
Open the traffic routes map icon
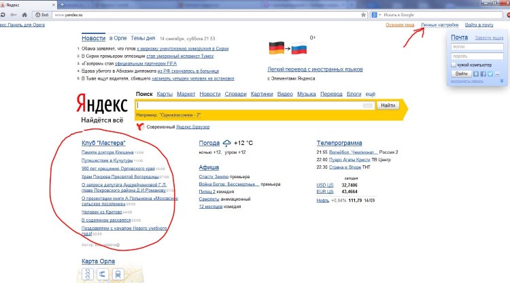click(103, 274)
